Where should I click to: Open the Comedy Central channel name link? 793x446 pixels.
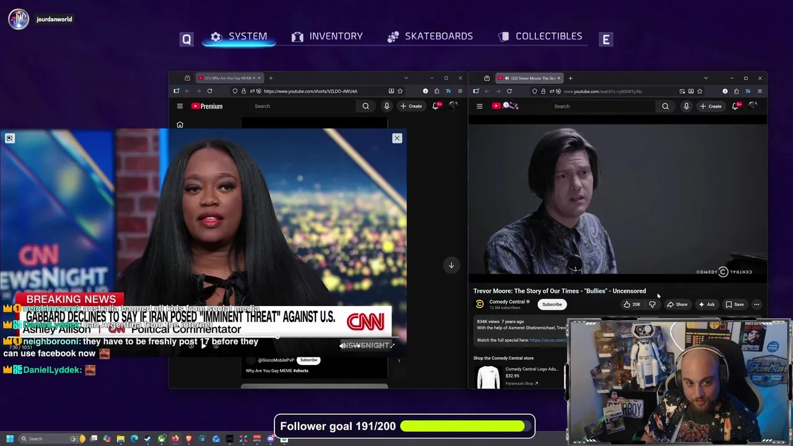point(507,302)
